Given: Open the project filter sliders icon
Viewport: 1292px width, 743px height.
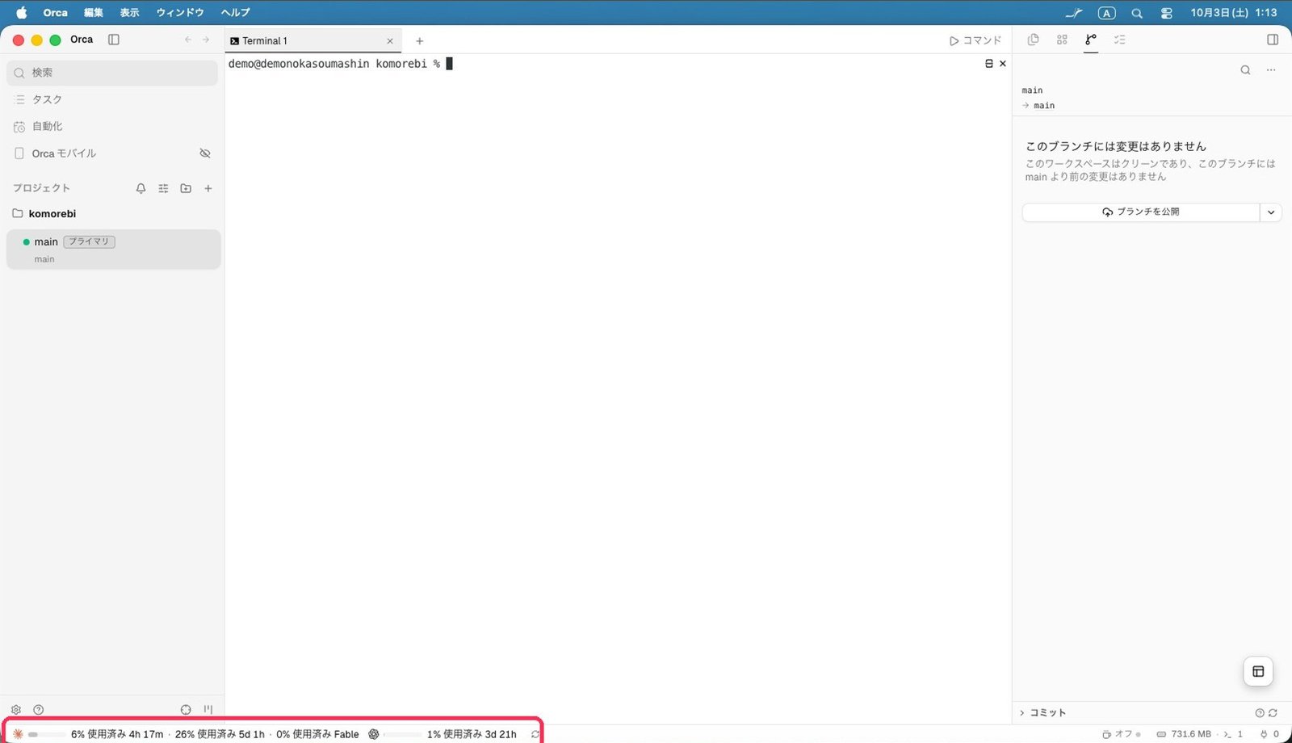Looking at the screenshot, I should click(x=163, y=188).
